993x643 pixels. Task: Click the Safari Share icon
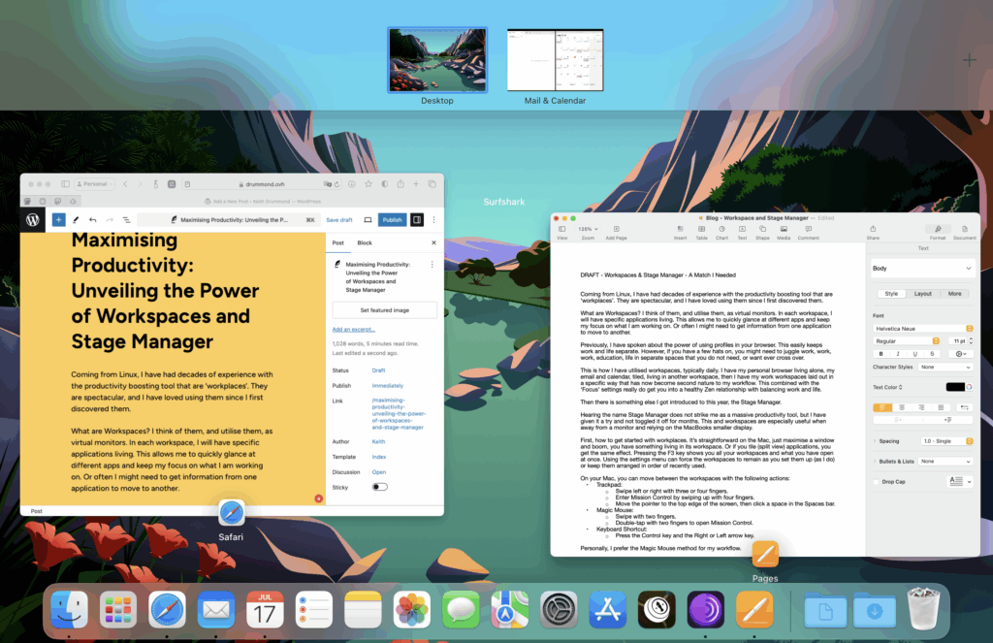click(x=400, y=184)
